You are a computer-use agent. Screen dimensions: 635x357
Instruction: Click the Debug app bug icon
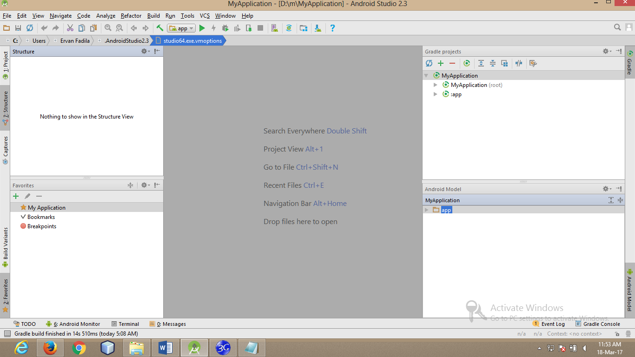point(225,28)
